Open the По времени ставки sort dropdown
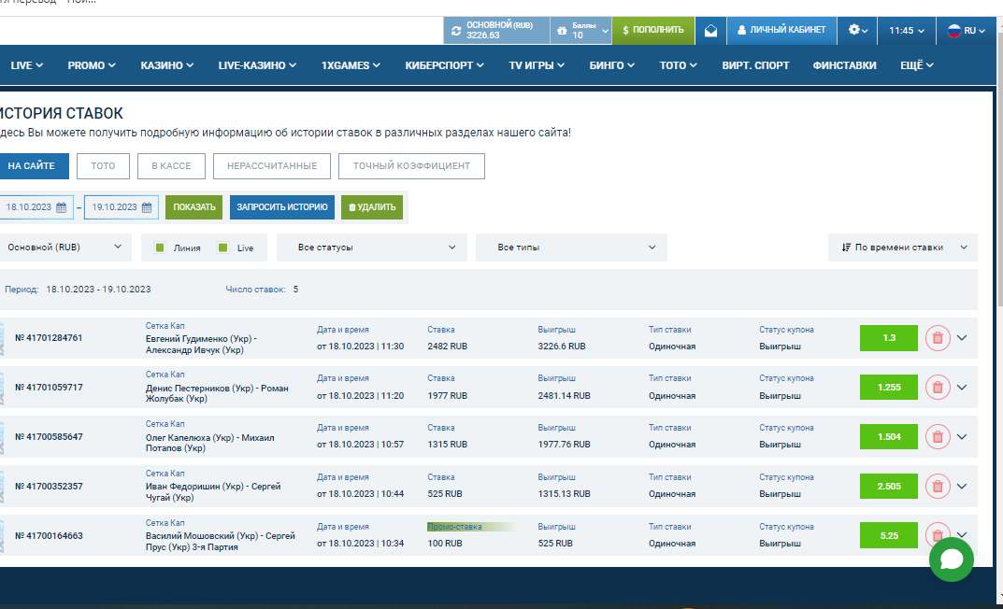This screenshot has height=609, width=1003. [x=902, y=248]
